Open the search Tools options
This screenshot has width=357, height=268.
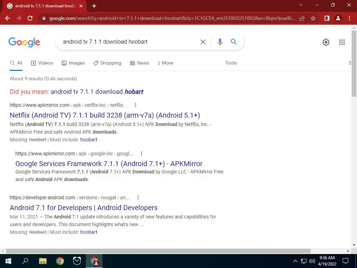point(231,63)
